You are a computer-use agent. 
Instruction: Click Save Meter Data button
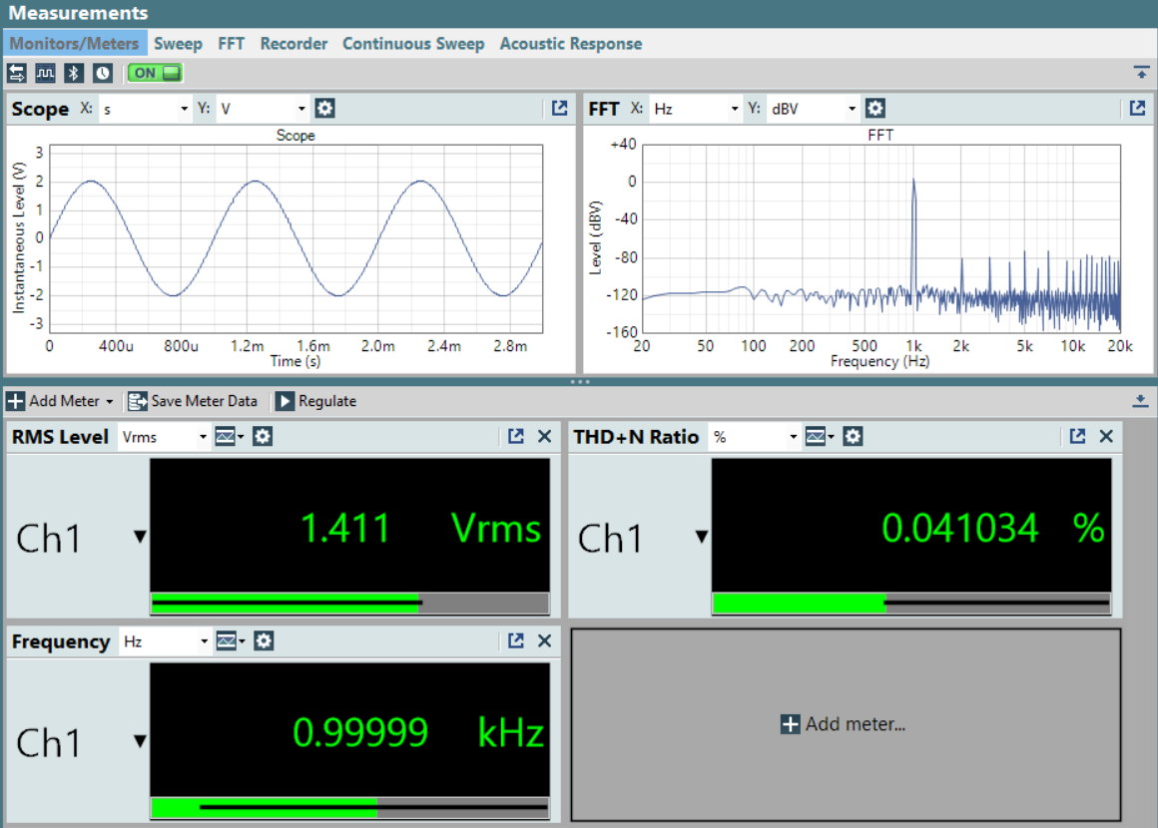pos(193,401)
